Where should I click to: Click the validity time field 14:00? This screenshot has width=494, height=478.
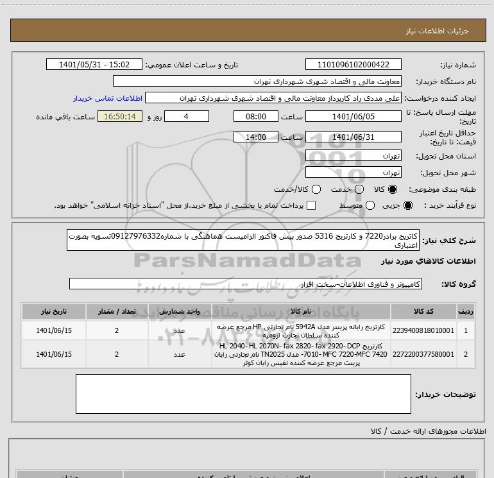(256, 137)
